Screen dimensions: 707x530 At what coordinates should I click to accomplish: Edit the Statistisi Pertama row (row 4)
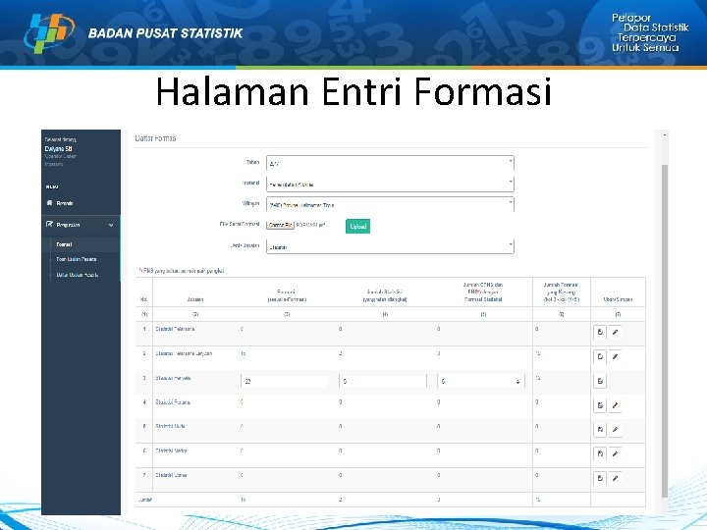click(615, 405)
